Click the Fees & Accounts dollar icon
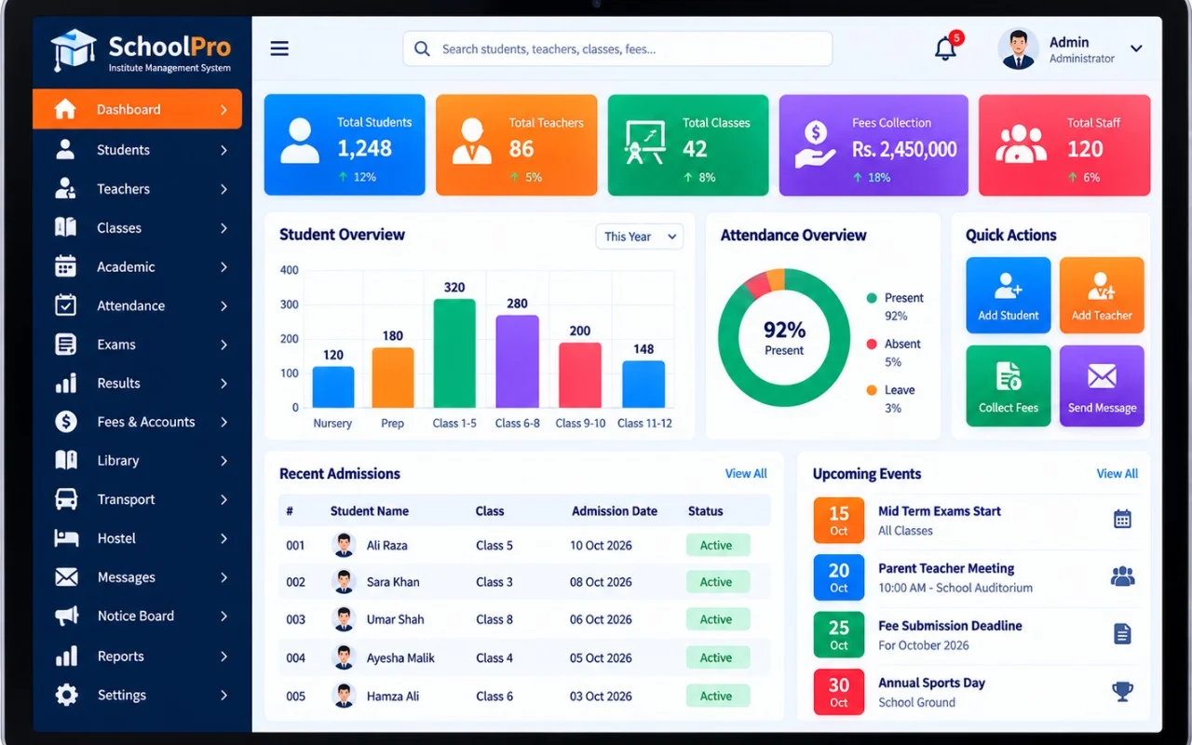1192x745 pixels. [66, 422]
